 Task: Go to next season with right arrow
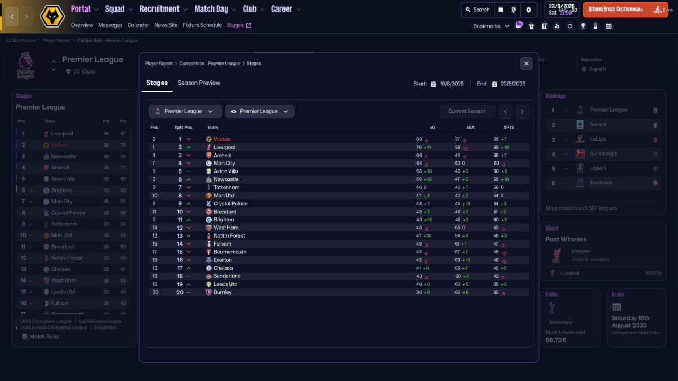tap(522, 112)
